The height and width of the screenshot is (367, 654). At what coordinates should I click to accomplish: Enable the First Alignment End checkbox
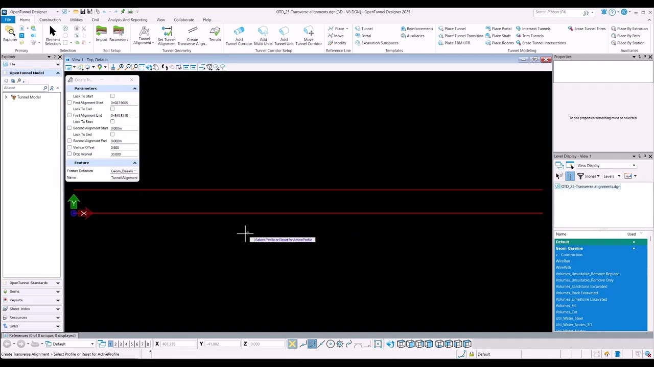pos(69,115)
